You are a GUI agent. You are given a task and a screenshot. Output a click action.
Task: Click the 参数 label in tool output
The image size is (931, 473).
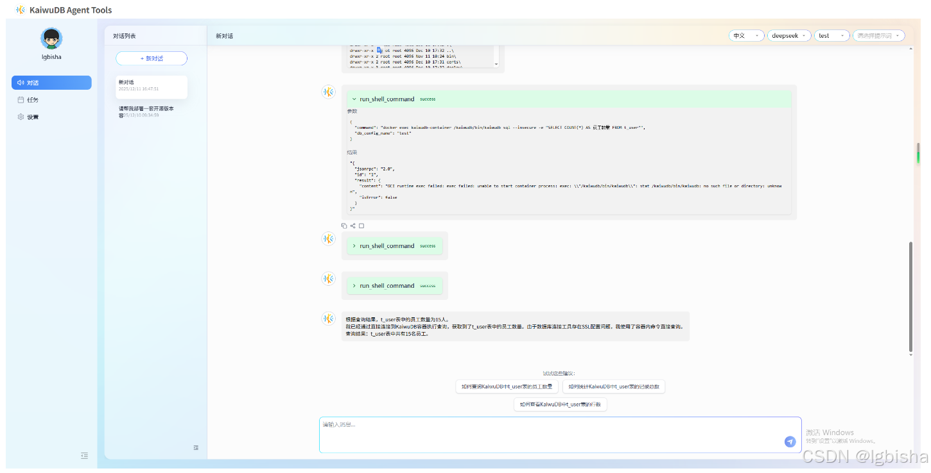coord(352,112)
